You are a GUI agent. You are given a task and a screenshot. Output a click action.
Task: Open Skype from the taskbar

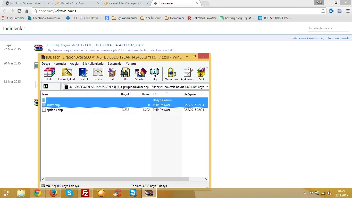69,193
